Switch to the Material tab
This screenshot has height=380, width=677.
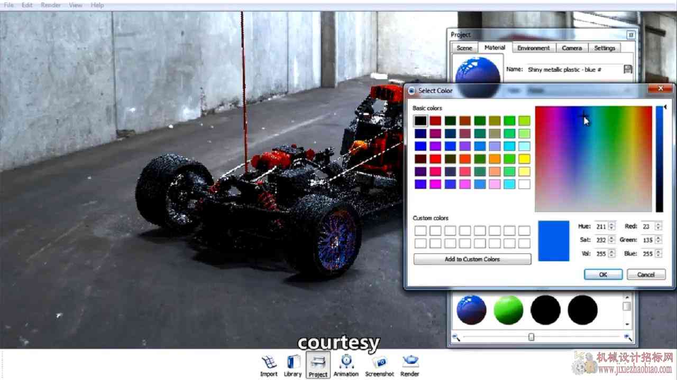(495, 47)
